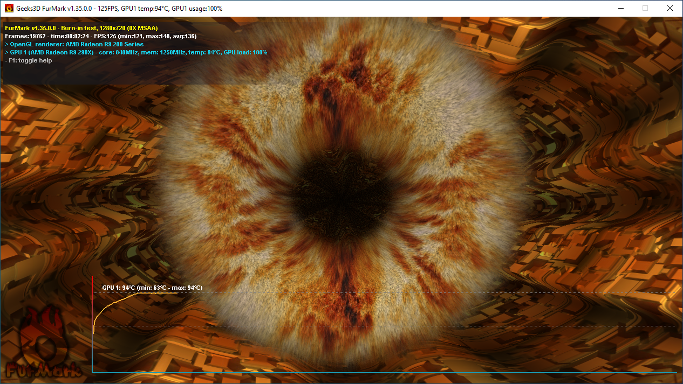Close the FurMark burn-in window

pos(670,8)
